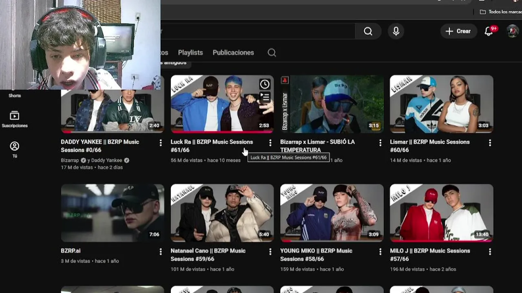The width and height of the screenshot is (522, 293).
Task: Open title YOUNG MIKO || BZRP Music Sessions
Action: pyautogui.click(x=316, y=255)
